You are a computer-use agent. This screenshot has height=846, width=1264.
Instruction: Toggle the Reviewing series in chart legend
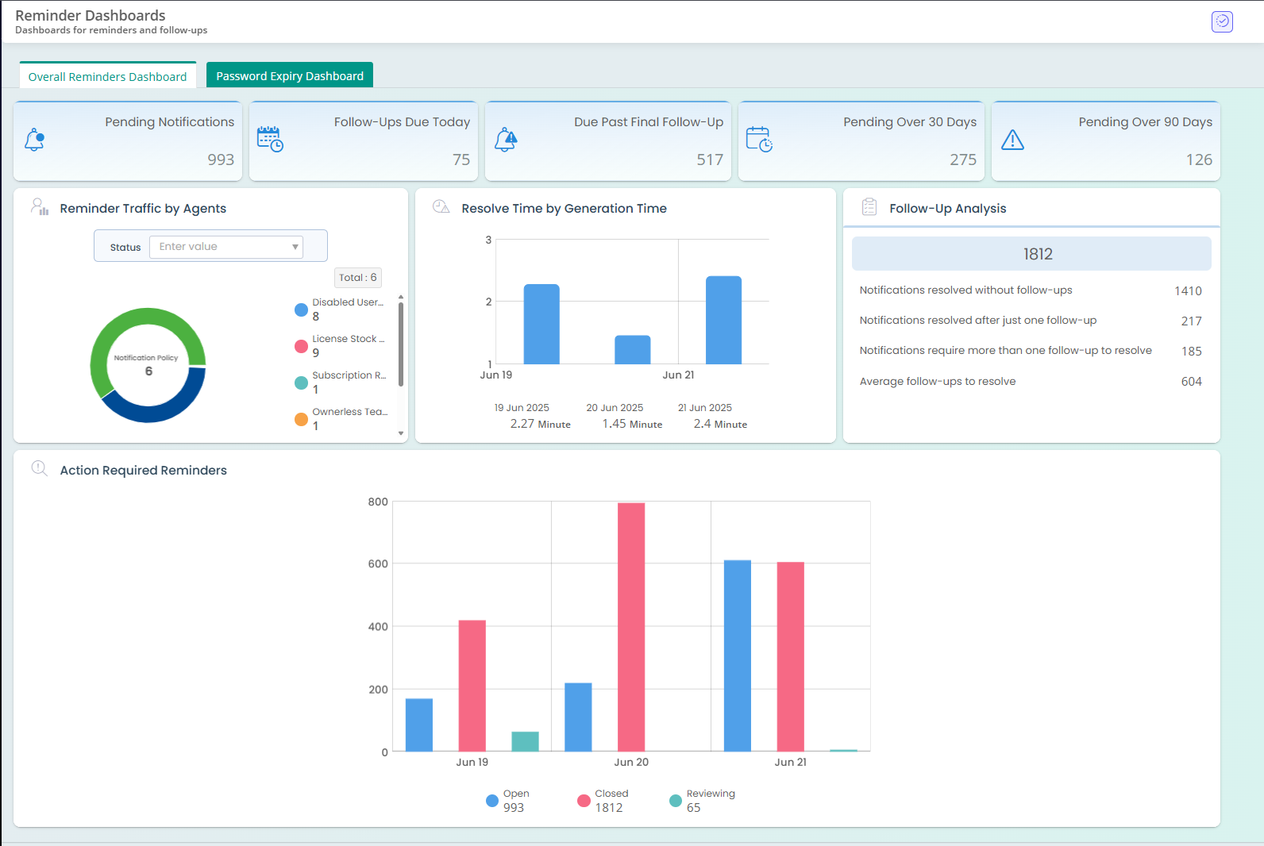676,801
